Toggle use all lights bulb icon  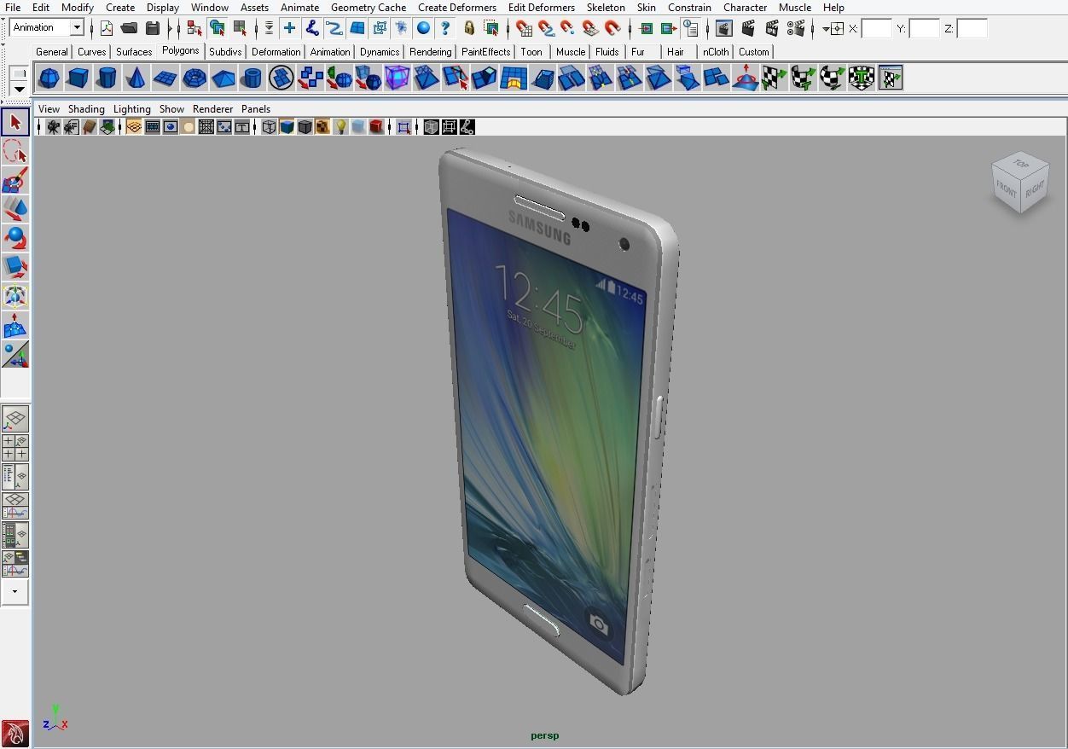pos(340,127)
